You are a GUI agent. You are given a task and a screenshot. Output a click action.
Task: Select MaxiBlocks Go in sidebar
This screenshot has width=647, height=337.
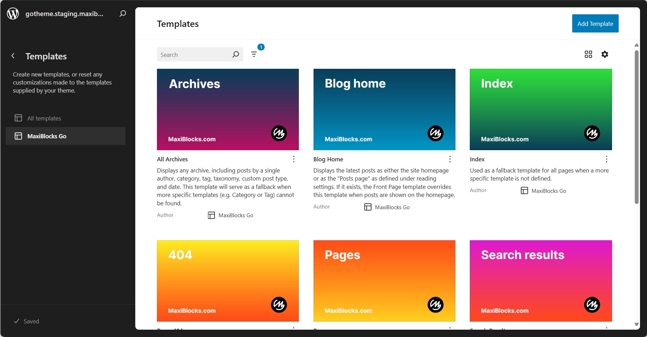point(65,136)
